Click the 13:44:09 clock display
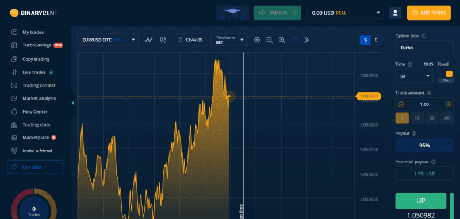 coord(191,40)
